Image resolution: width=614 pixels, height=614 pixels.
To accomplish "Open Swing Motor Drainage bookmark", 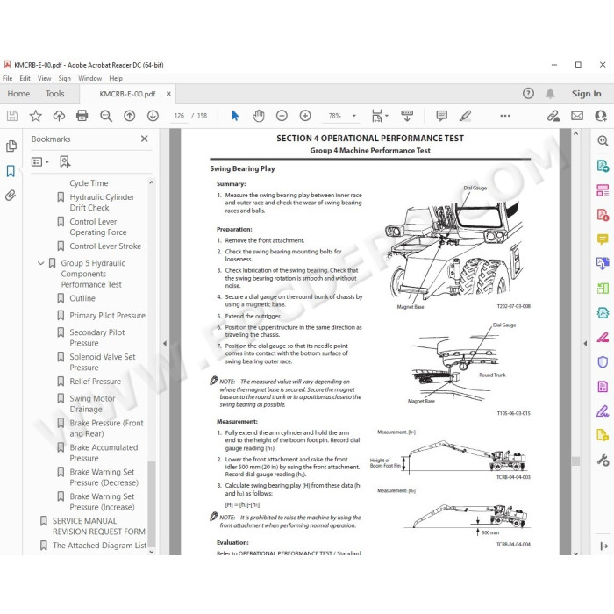I will (92, 403).
